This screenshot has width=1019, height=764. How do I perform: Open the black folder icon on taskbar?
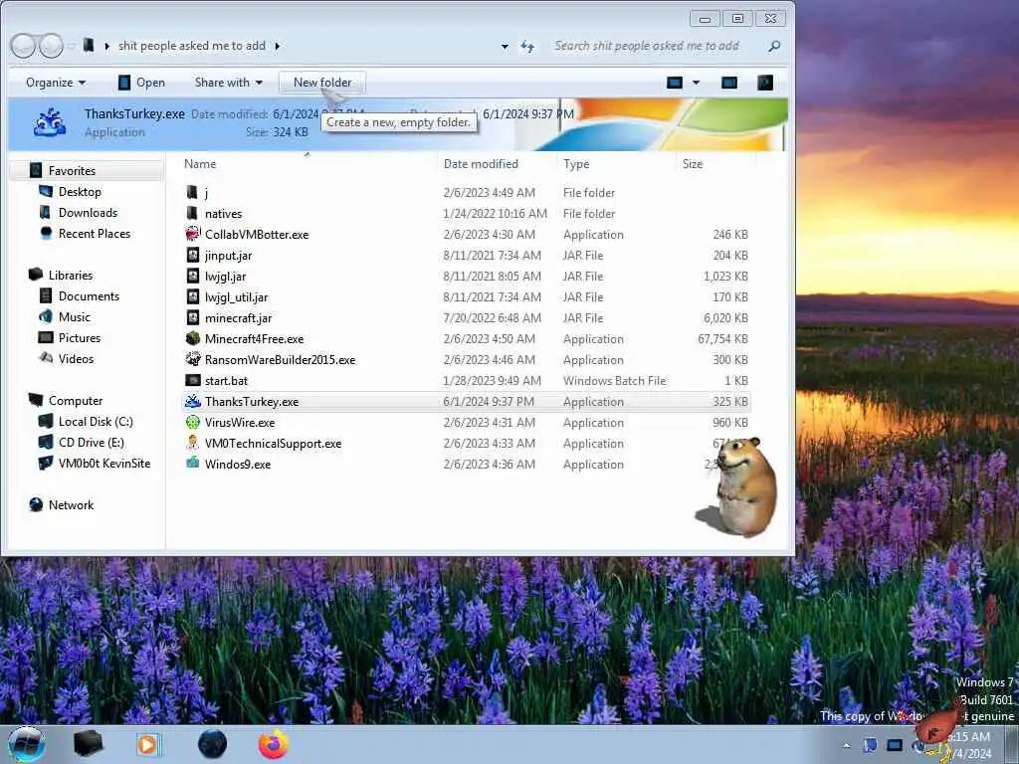88,744
